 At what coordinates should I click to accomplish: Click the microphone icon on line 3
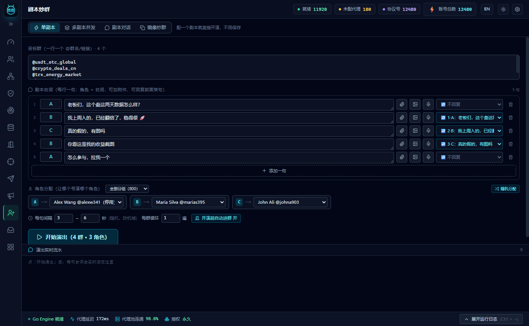(x=428, y=131)
